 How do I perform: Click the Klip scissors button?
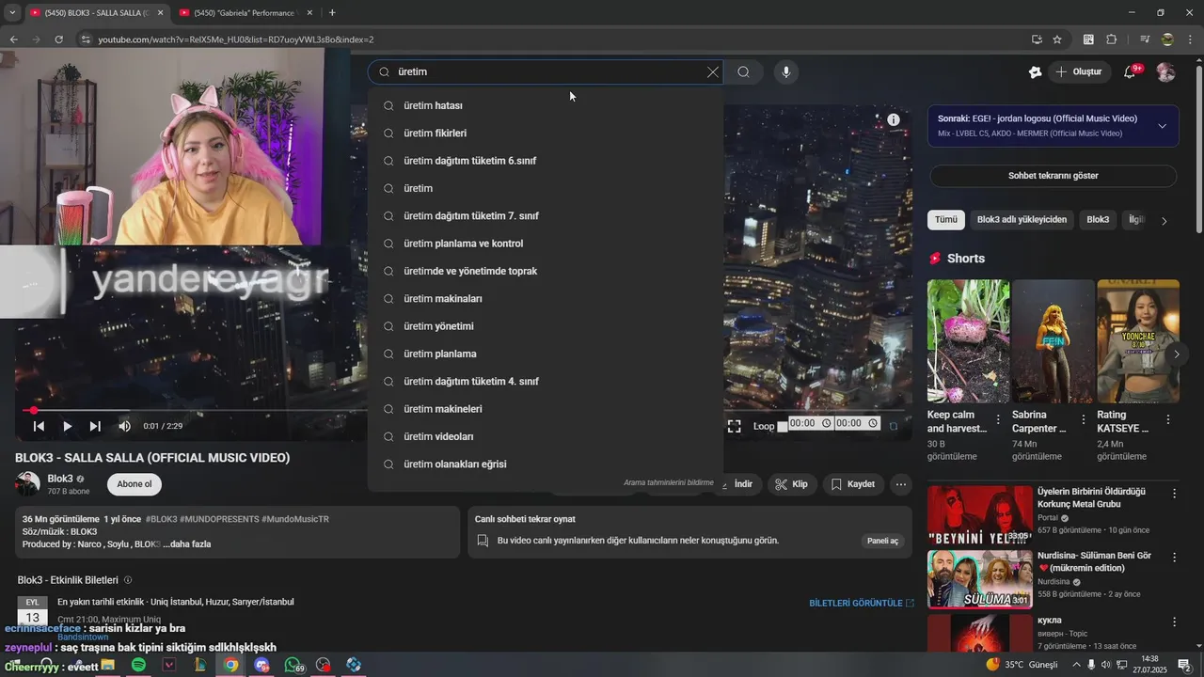point(791,484)
